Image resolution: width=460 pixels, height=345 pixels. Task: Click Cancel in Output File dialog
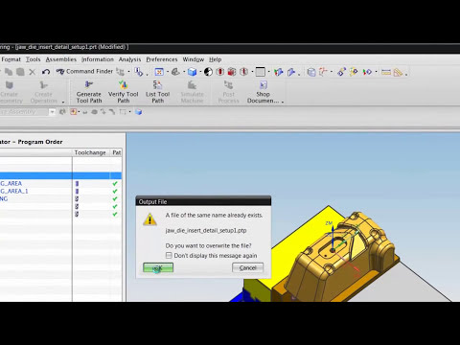click(247, 267)
